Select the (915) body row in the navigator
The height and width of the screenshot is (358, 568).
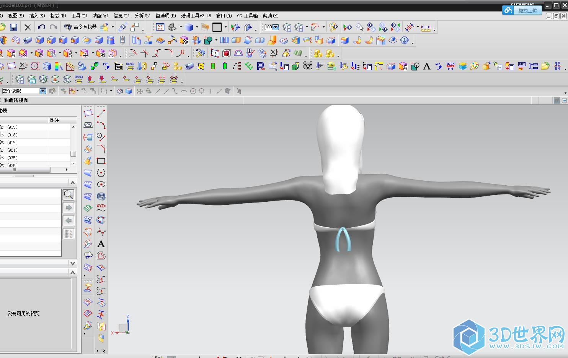coord(35,127)
